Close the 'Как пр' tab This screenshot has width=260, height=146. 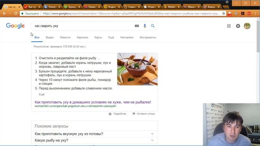point(39,7)
